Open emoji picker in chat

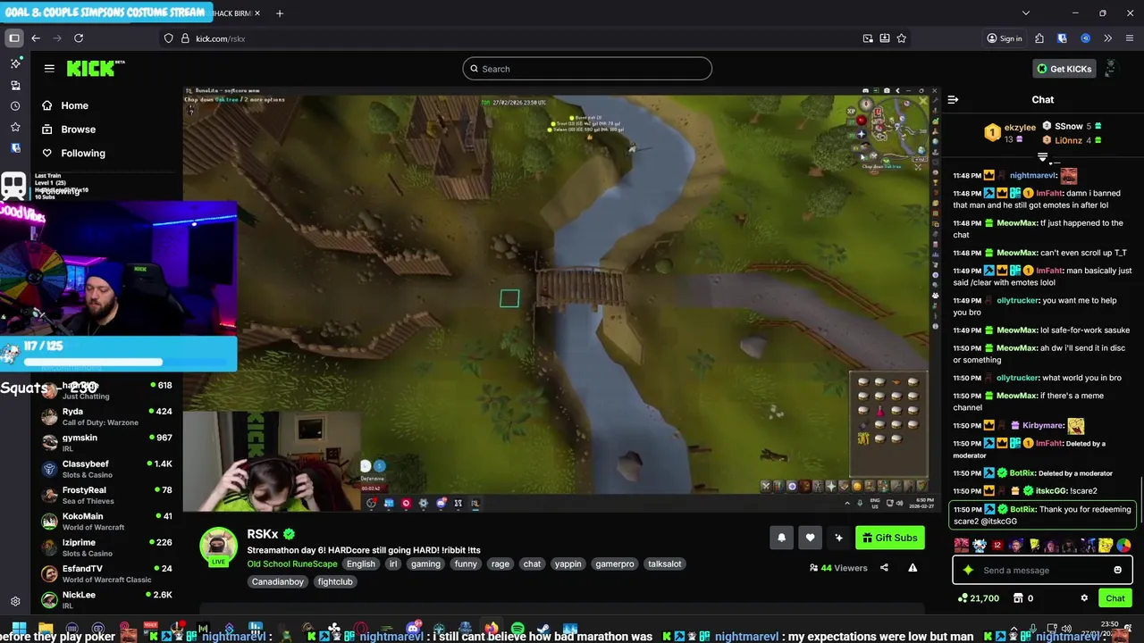coord(1117,571)
